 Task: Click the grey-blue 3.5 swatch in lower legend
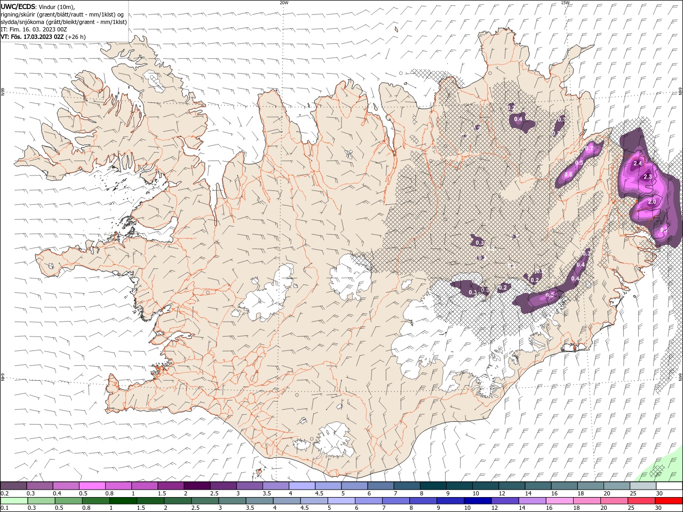[x=260, y=501]
